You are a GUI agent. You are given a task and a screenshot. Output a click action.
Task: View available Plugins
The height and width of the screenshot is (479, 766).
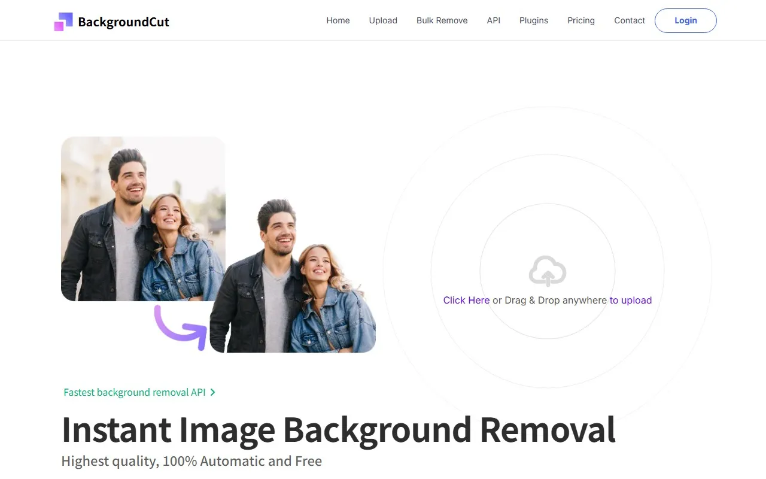coord(533,20)
